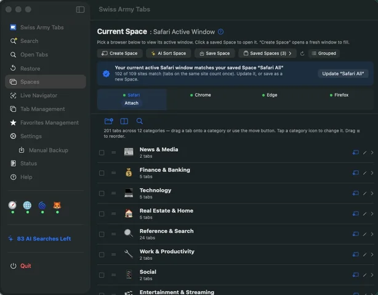Open Live Navigator in the sidebar
Screen dimensions: 378x295
pos(46,95)
